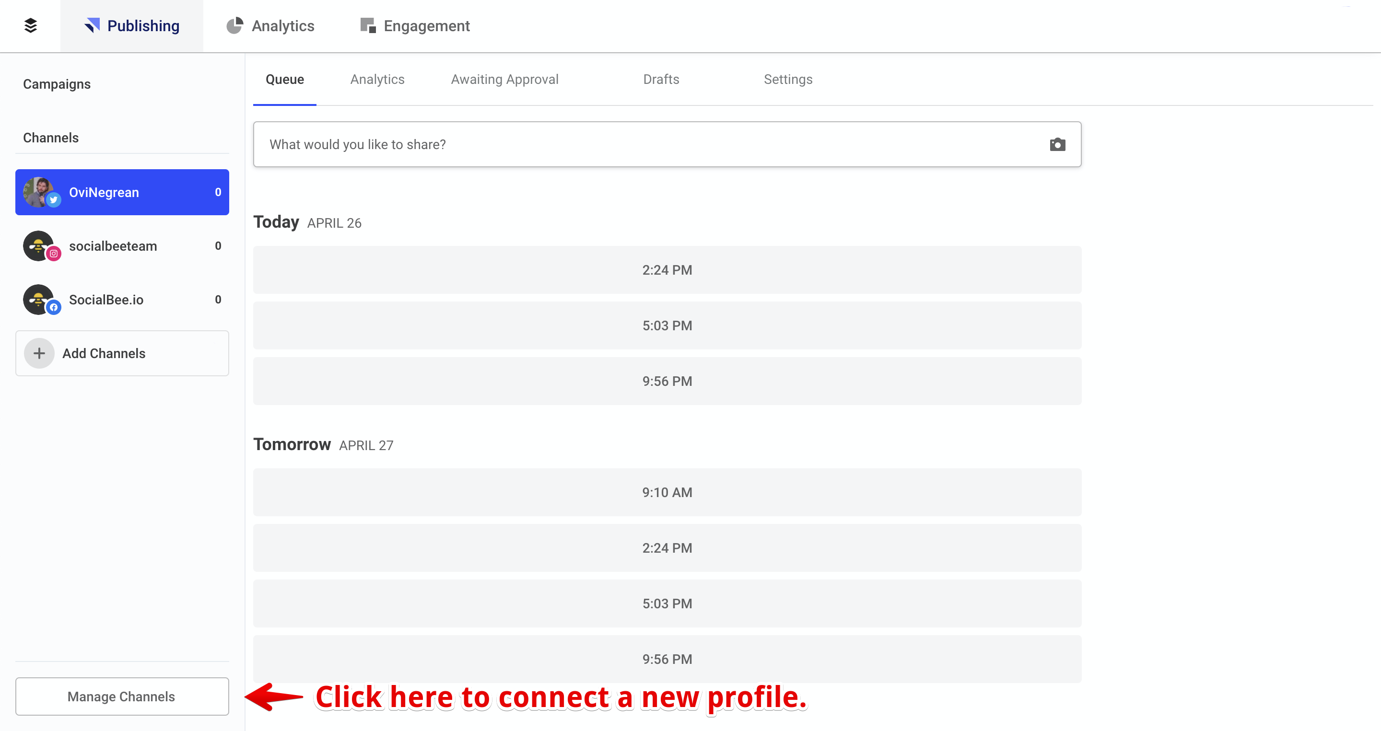Click the 'APRIL 26' date label
Screen dimensions: 1381x731
coord(335,223)
